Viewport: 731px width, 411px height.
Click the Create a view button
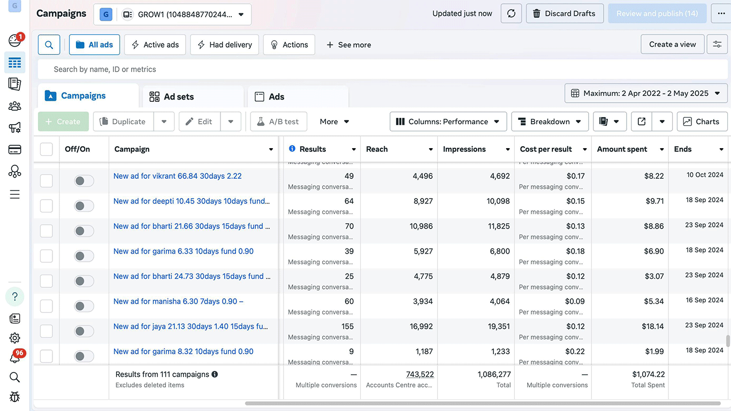coord(673,44)
